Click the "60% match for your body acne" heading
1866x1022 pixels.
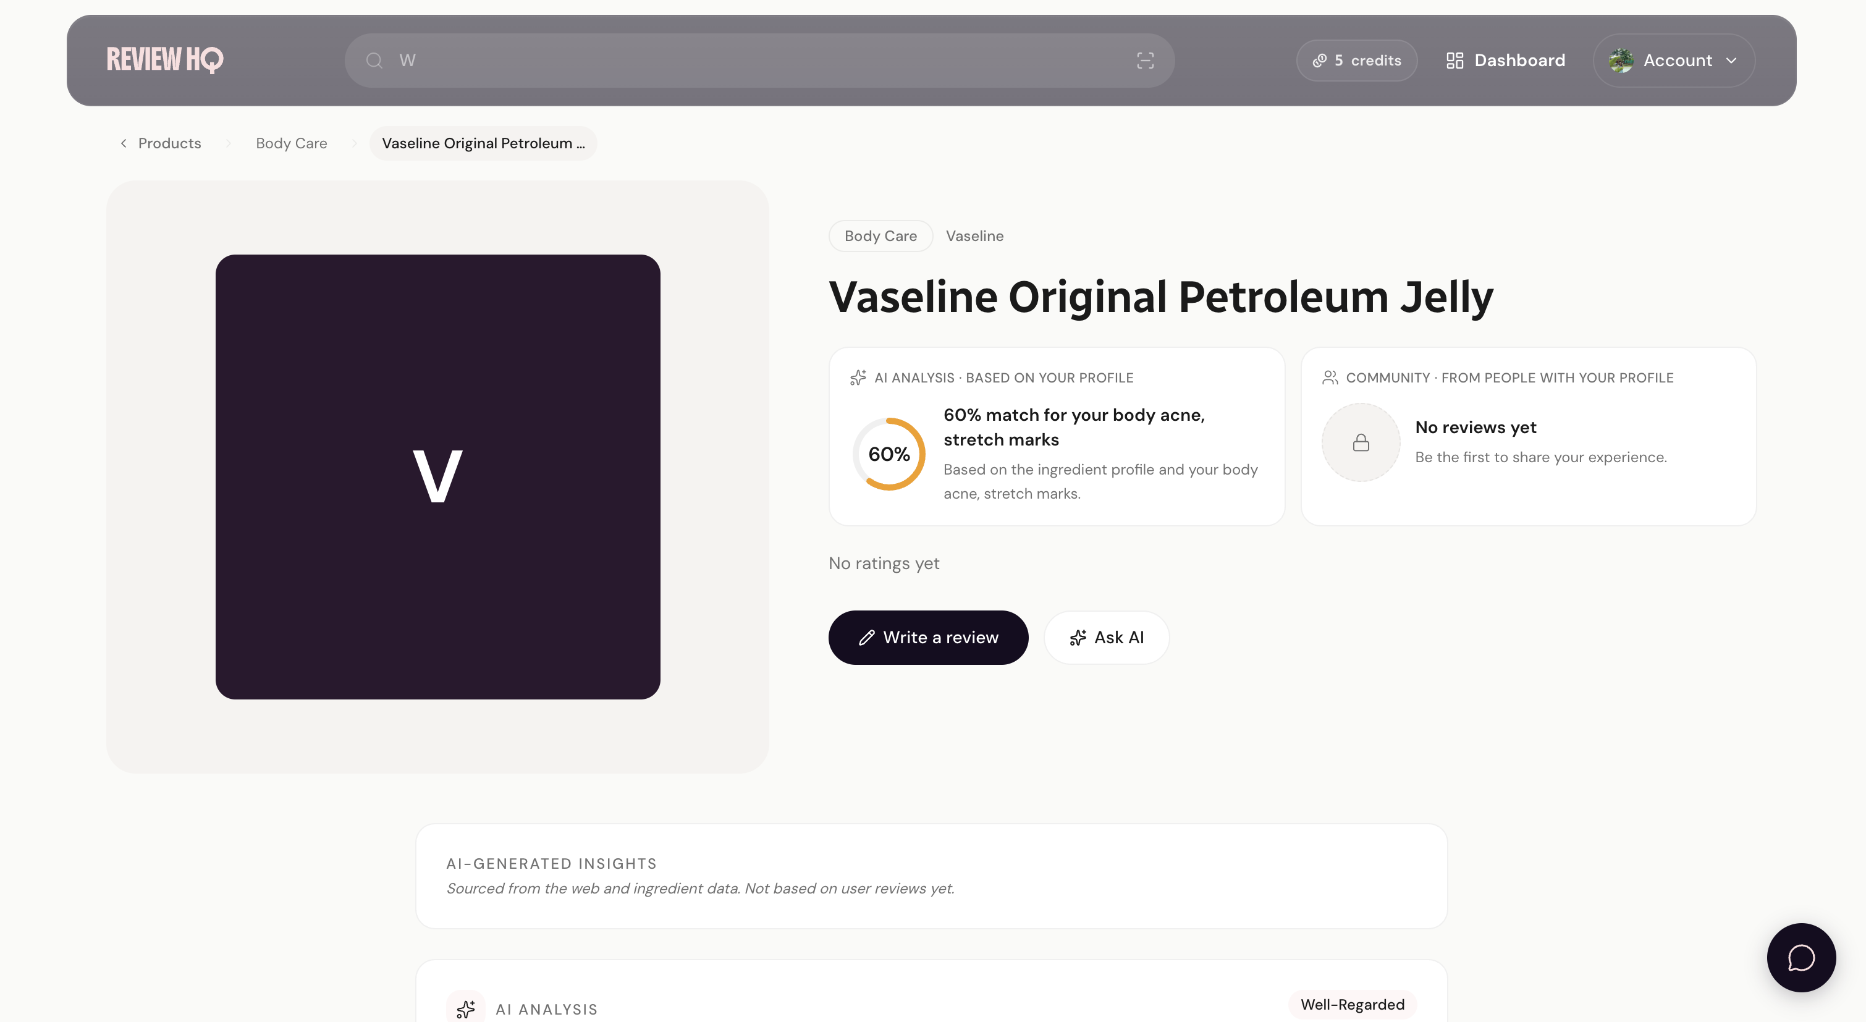click(1074, 428)
